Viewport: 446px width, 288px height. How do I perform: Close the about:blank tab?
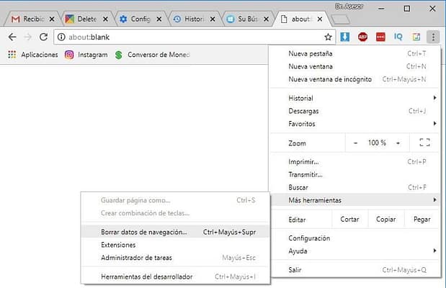click(x=320, y=19)
